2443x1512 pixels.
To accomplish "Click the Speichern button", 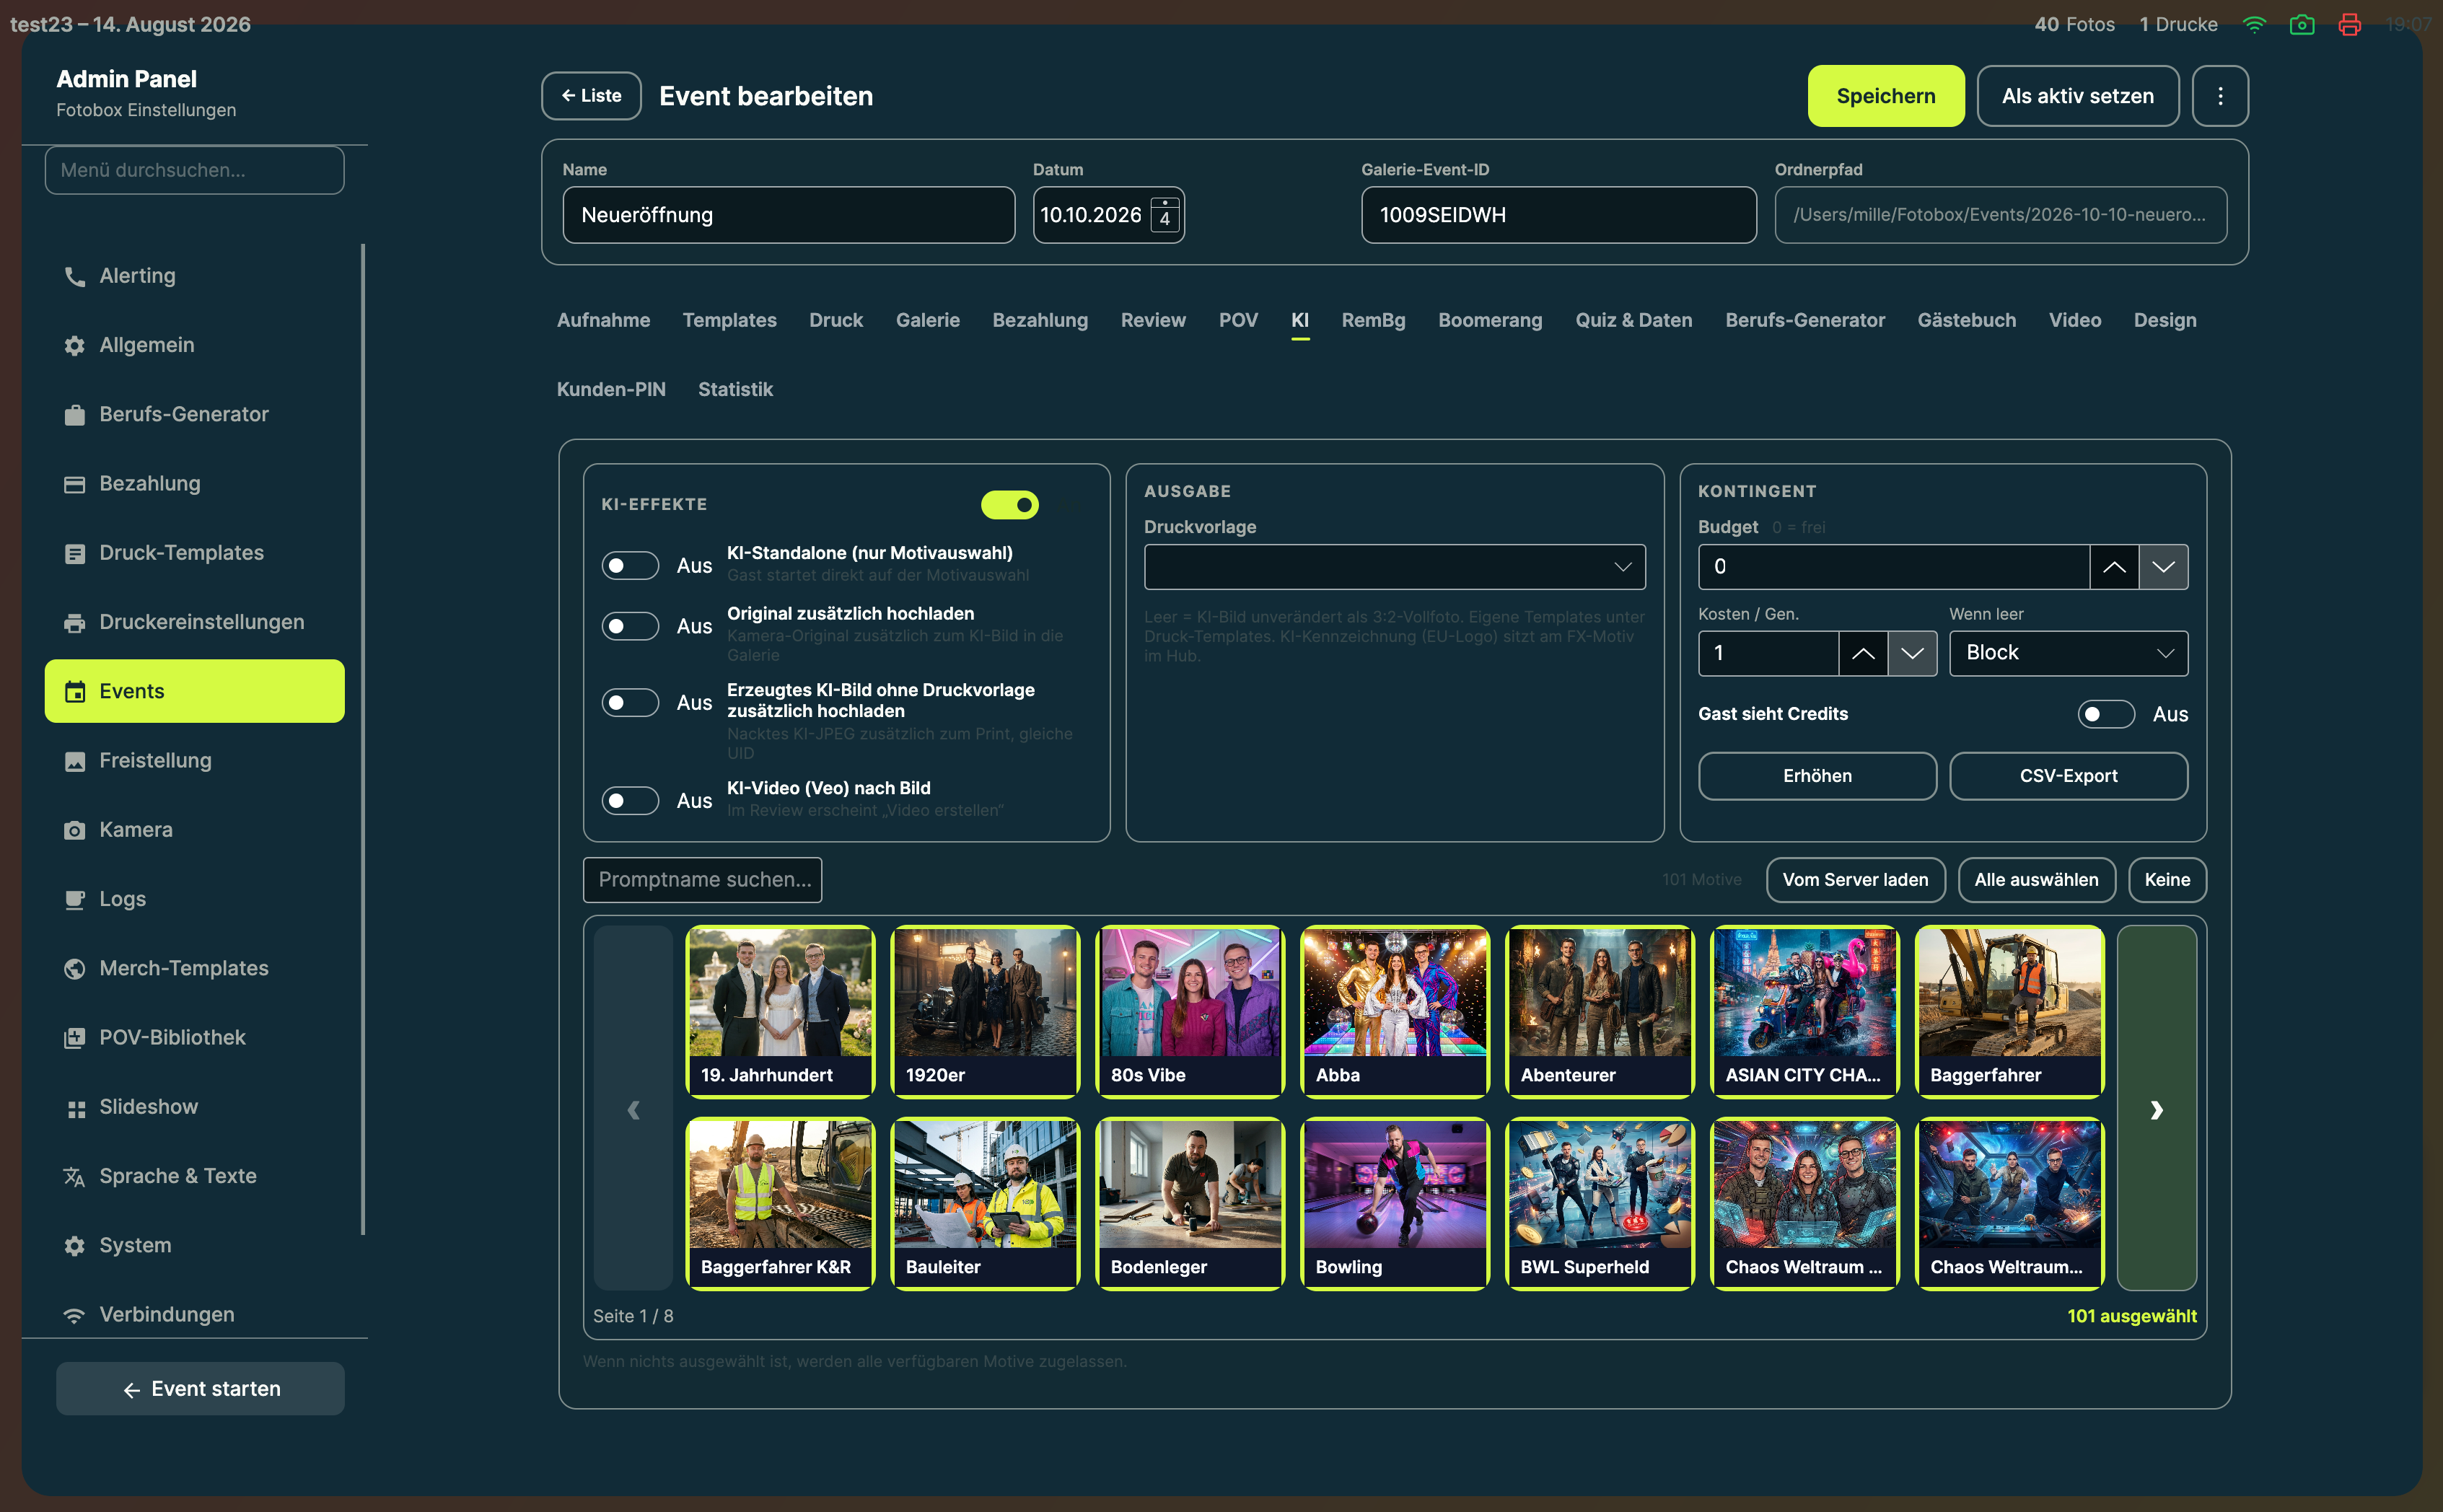I will click(x=1885, y=96).
